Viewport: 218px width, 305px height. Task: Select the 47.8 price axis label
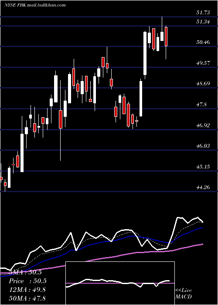201,105
